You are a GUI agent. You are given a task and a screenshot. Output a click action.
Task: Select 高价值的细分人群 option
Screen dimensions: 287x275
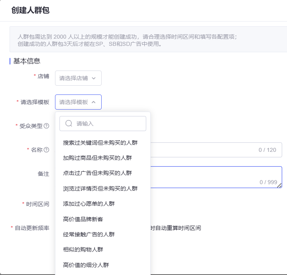point(86,265)
